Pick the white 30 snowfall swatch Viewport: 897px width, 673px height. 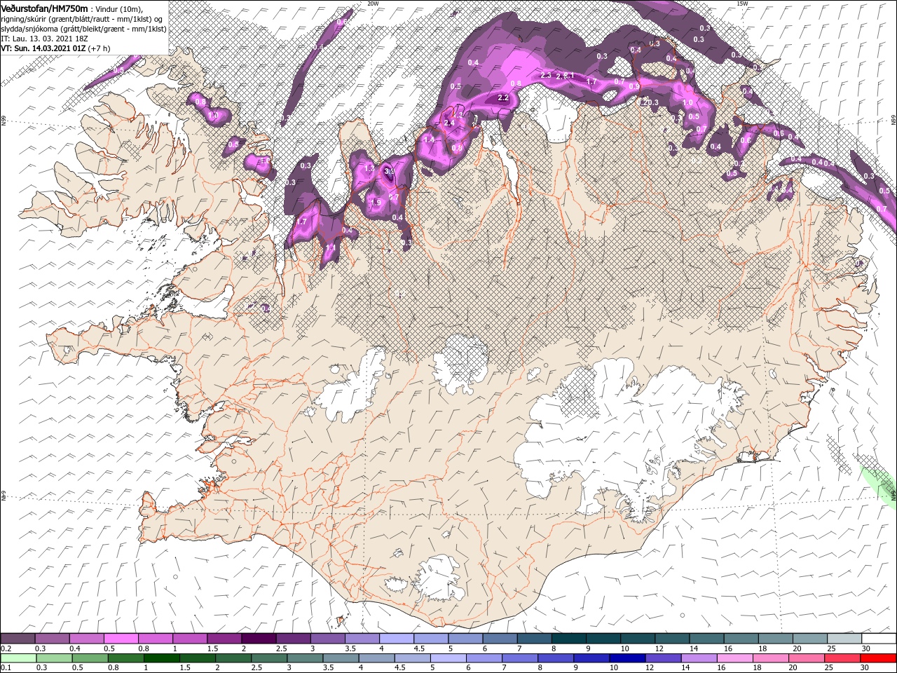[x=879, y=639]
